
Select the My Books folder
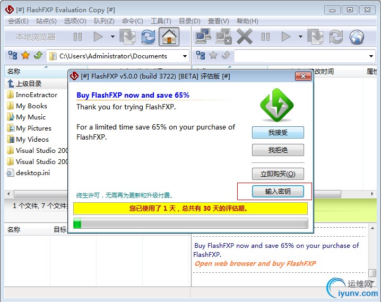27,106
